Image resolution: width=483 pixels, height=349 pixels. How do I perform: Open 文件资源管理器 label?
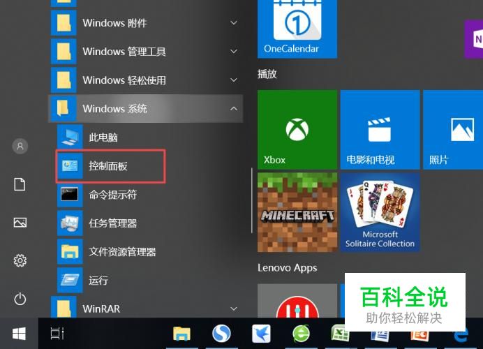tap(122, 252)
